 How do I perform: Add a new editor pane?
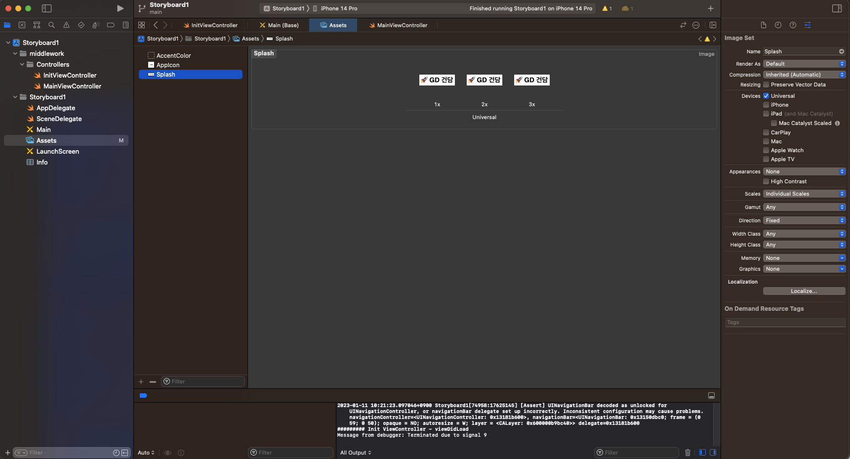click(713, 25)
